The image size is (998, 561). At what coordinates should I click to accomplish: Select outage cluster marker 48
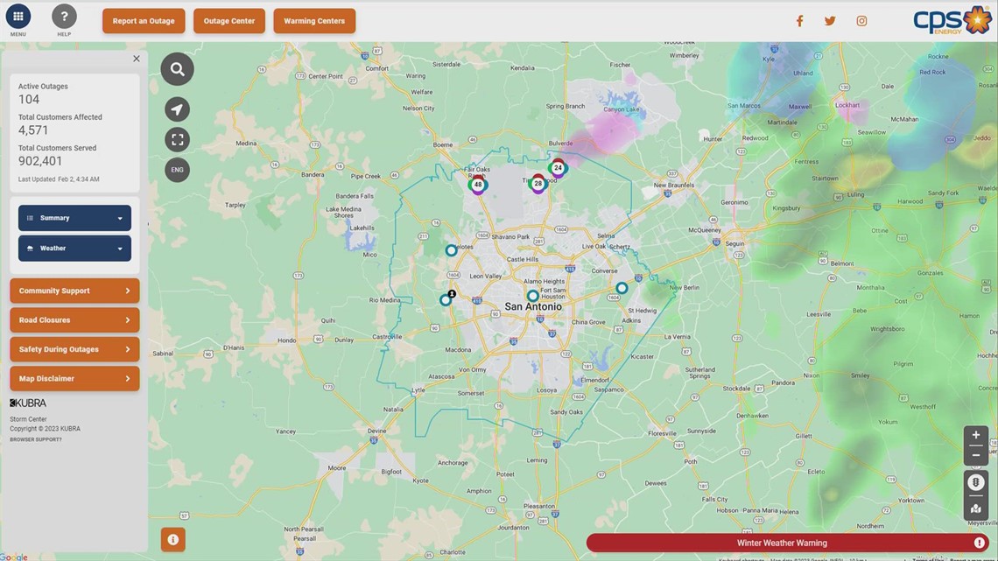(x=478, y=185)
